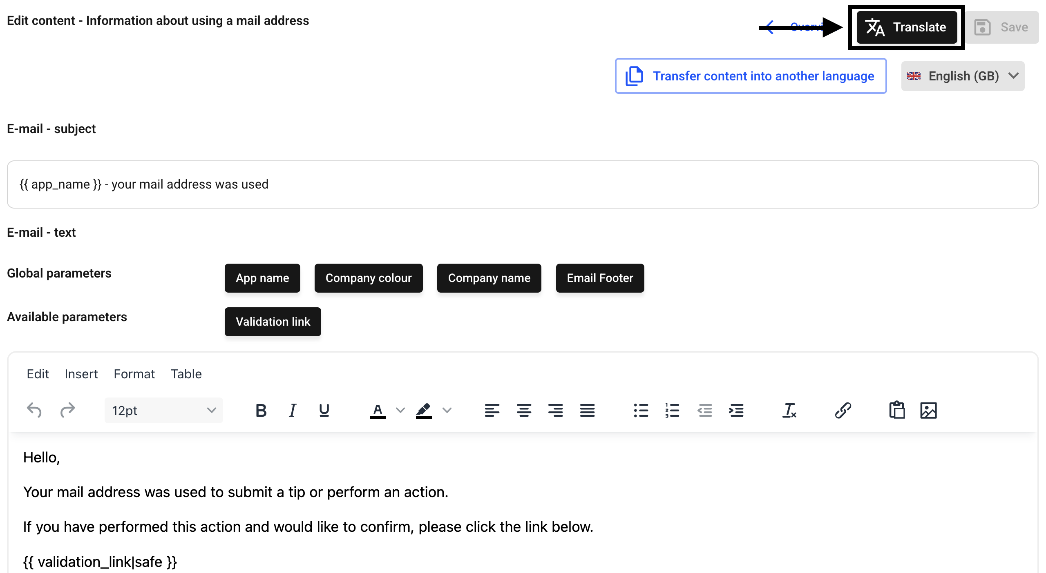Open the Insert menu

tap(81, 374)
